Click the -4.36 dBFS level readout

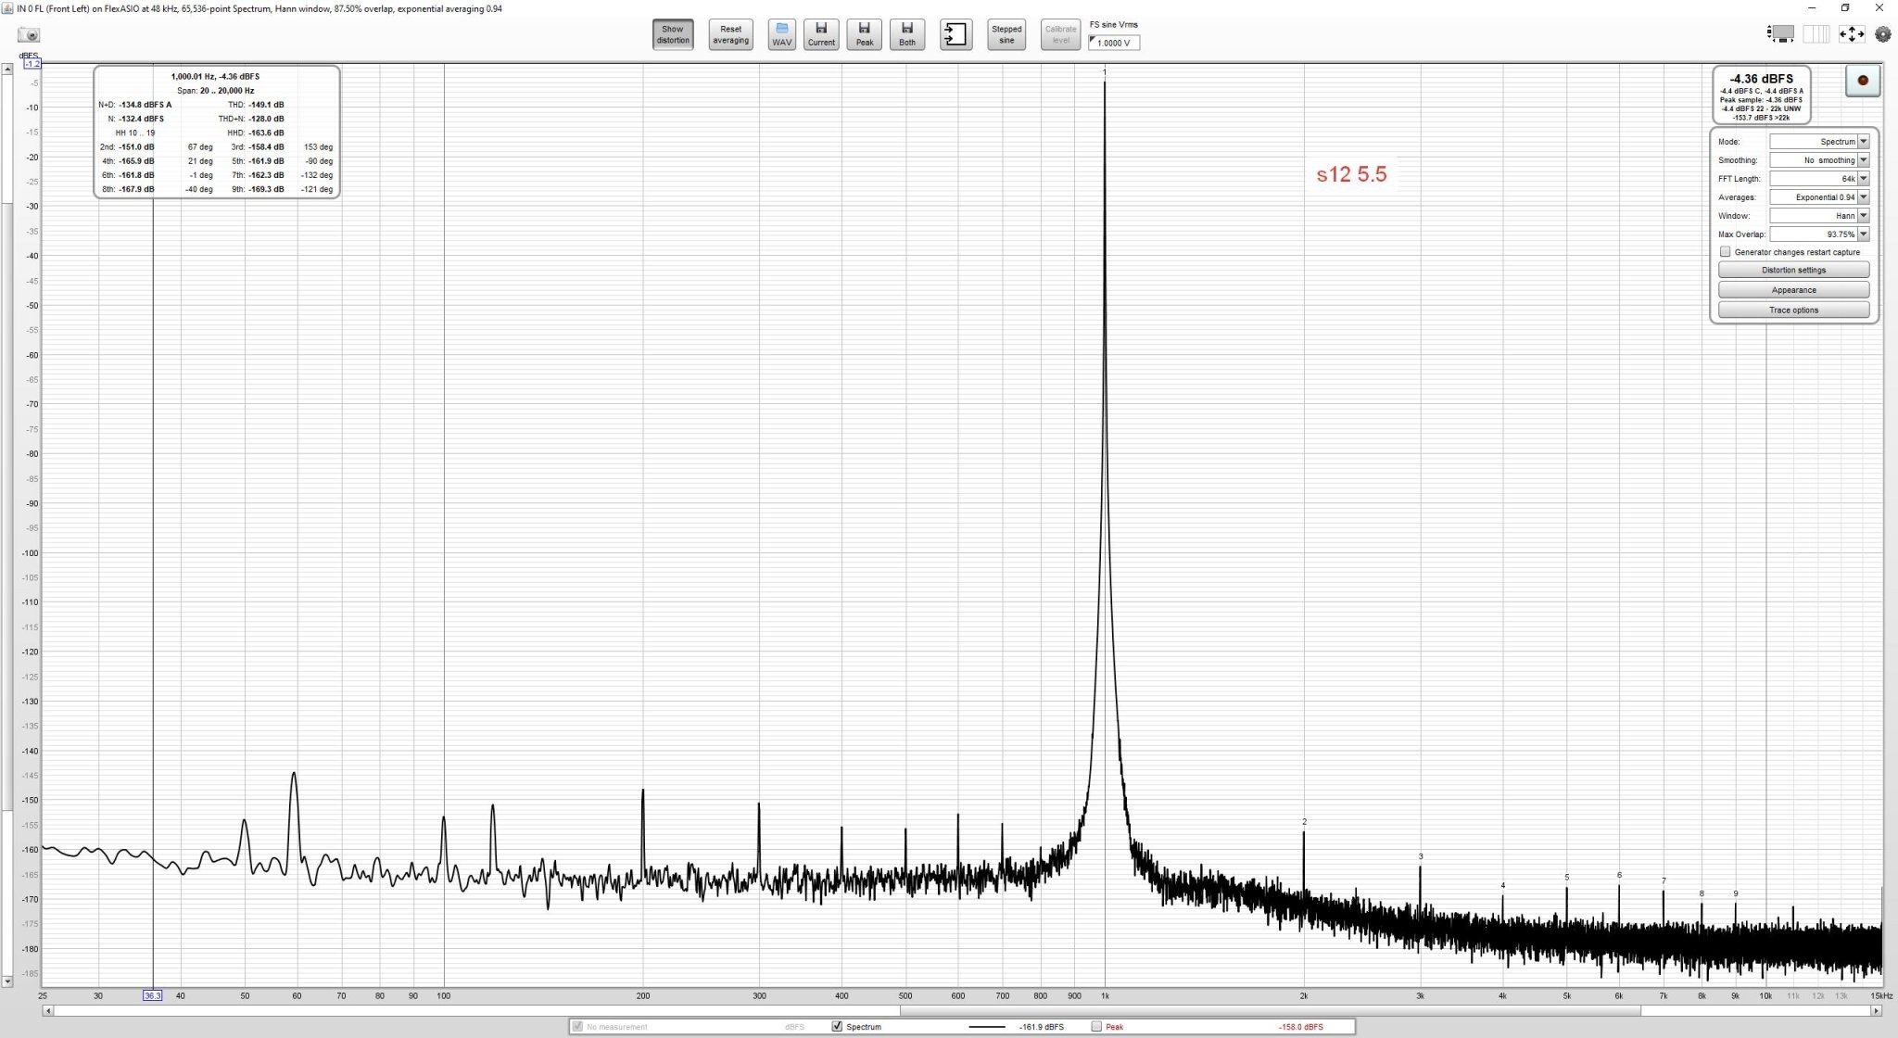click(1761, 79)
